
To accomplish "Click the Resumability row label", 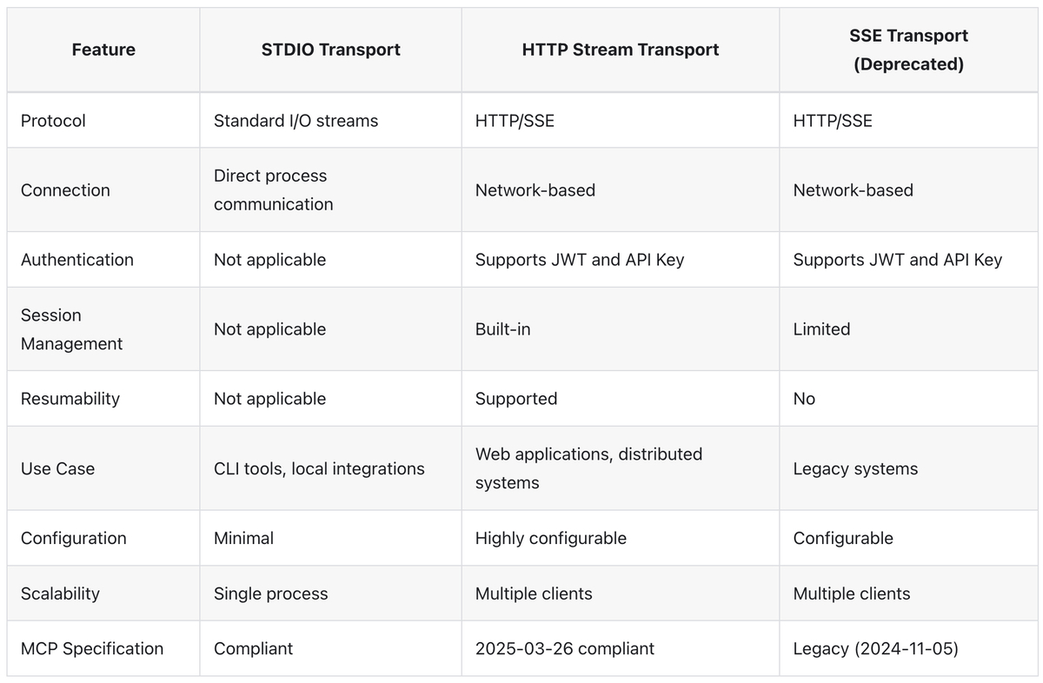I will 70,399.
